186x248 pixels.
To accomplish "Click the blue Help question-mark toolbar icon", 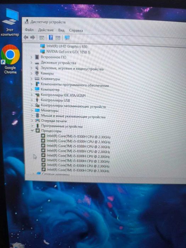I will tap(51, 38).
